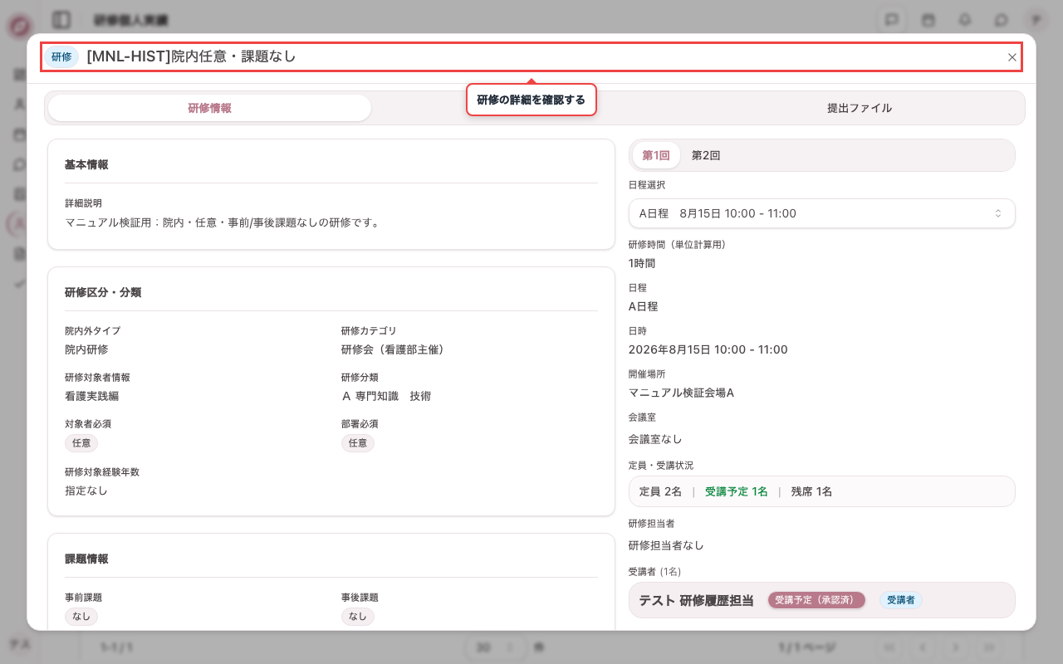Close the training detail dialog with the X
The image size is (1063, 664).
pos(1012,57)
